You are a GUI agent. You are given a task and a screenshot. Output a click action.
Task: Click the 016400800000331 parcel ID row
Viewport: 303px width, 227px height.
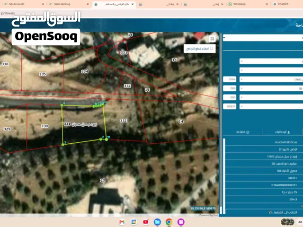click(x=264, y=185)
